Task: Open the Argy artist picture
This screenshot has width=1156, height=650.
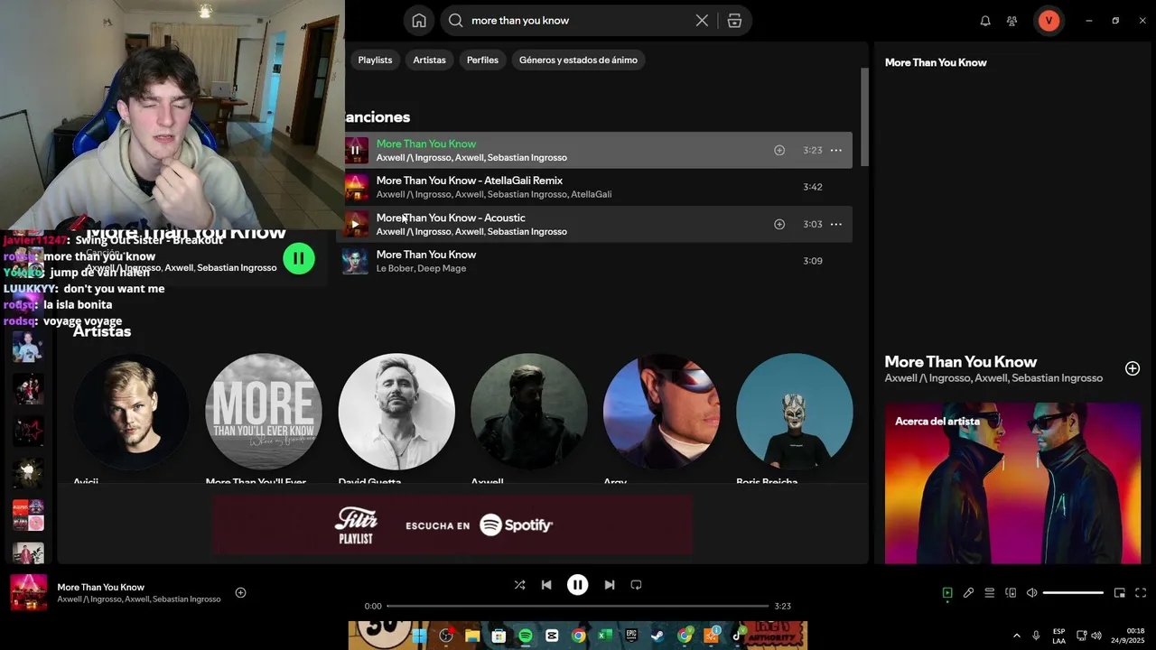Action: [x=662, y=412]
